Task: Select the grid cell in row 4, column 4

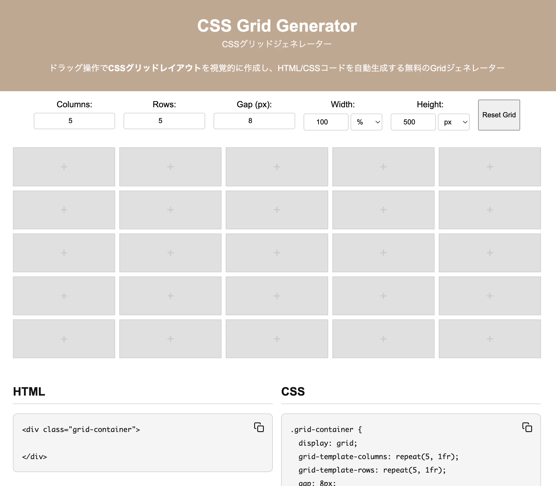Action: pos(383,296)
